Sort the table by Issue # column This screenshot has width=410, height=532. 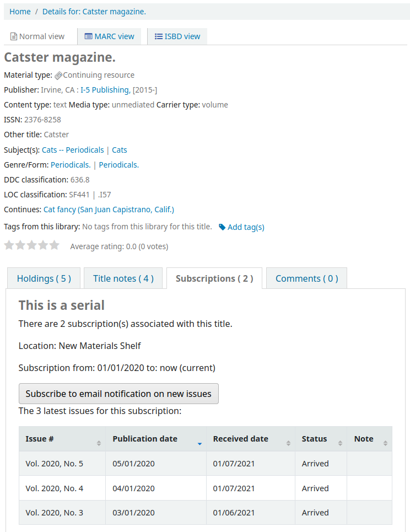click(62, 438)
